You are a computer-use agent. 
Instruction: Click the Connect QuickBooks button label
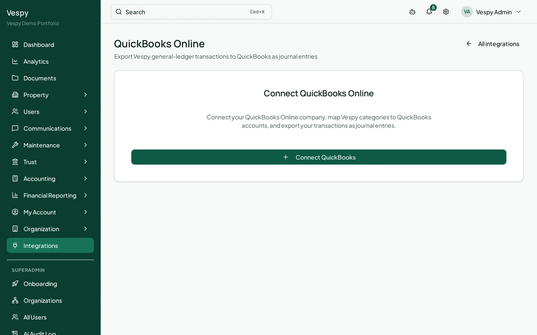point(326,157)
